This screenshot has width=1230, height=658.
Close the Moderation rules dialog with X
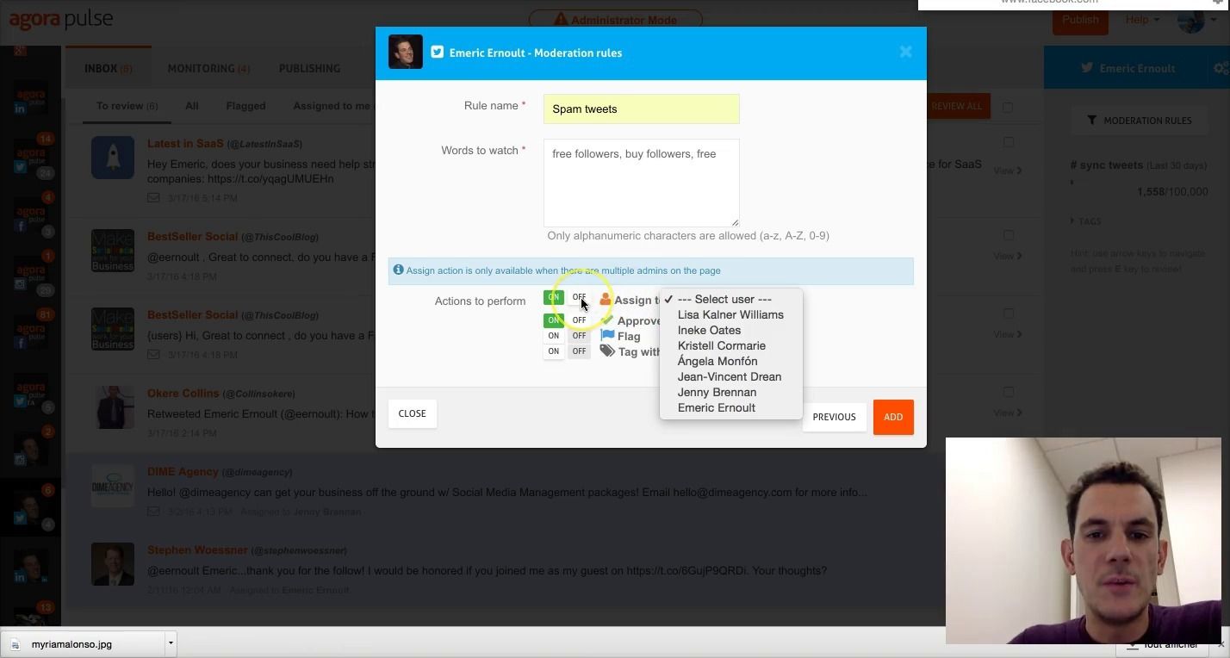click(905, 53)
